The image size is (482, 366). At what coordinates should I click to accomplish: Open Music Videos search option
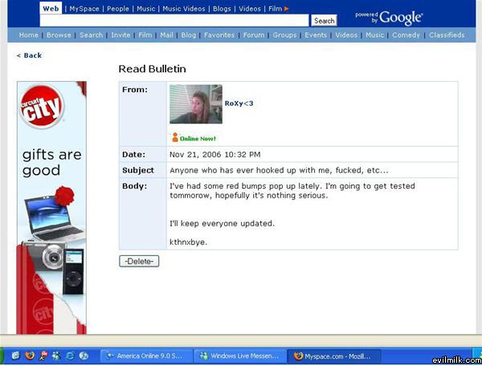point(183,8)
